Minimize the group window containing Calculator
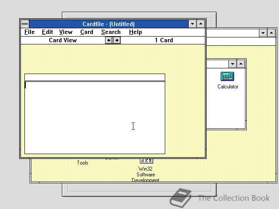This screenshot has height=209, width=279. point(232,64)
